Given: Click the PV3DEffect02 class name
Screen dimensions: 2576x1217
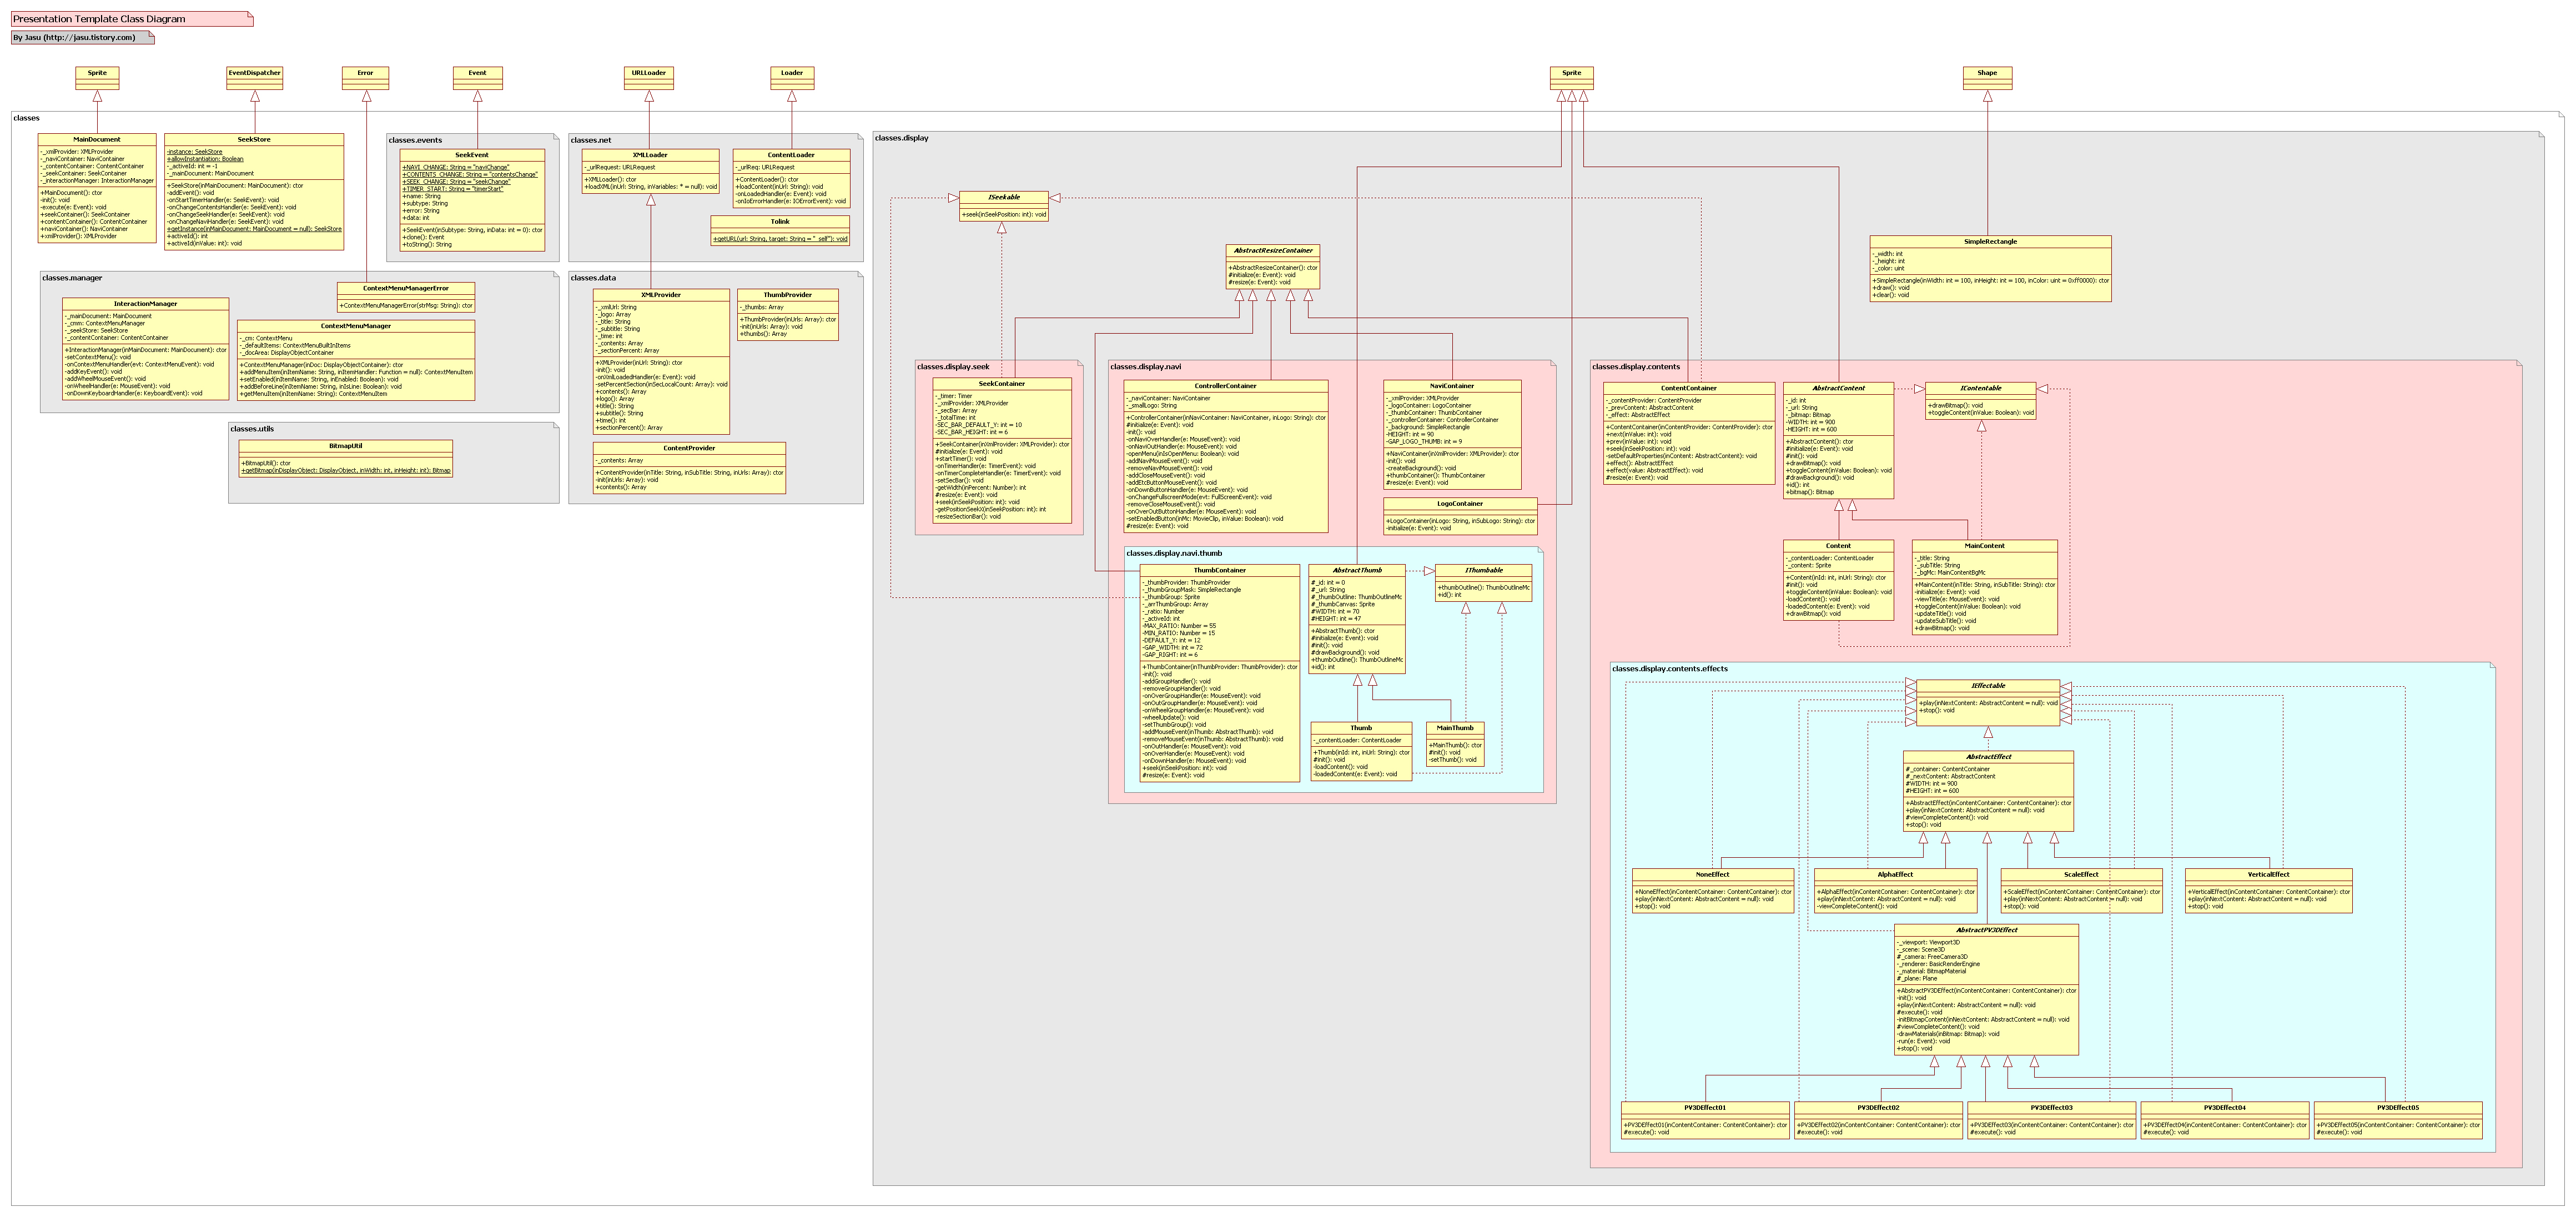Looking at the screenshot, I should click(1878, 1108).
